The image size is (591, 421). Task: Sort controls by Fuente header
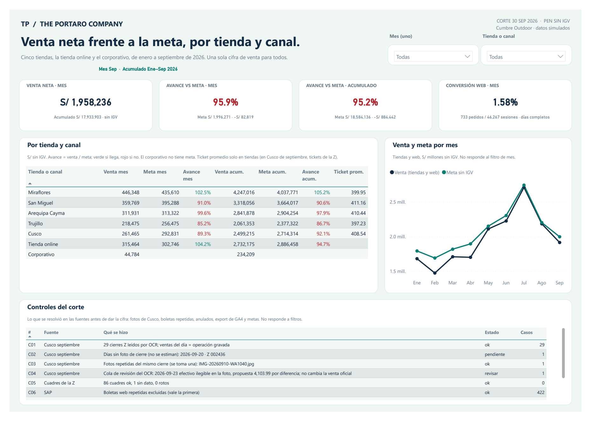coord(51,332)
